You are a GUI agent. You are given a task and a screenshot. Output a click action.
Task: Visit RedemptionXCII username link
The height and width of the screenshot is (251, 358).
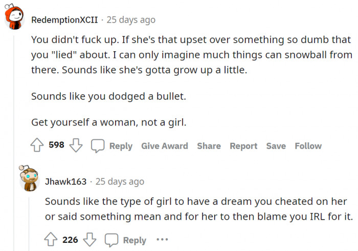click(x=63, y=20)
